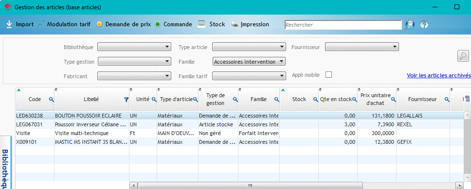
Task: Click horizontal scrollbar left arrow
Action: coord(134,186)
